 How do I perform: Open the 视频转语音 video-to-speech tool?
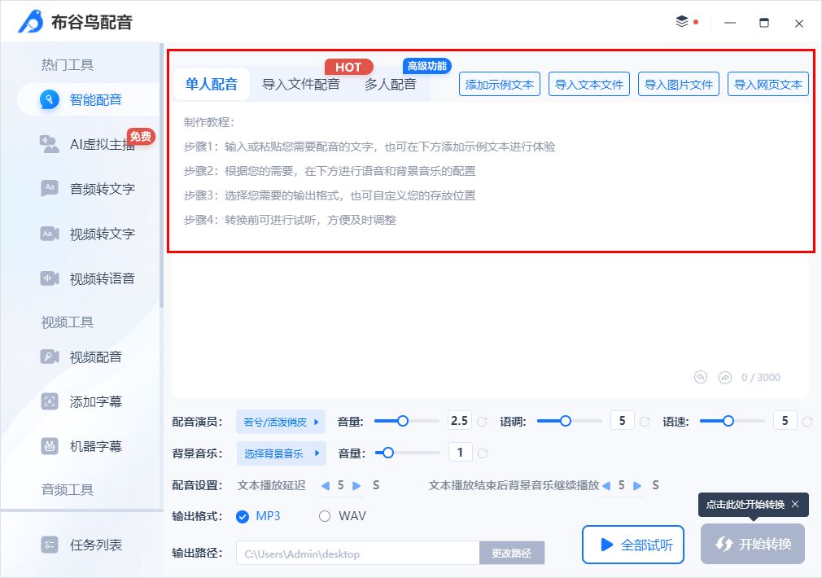coord(90,278)
